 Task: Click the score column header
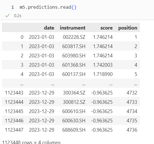pos(106,28)
